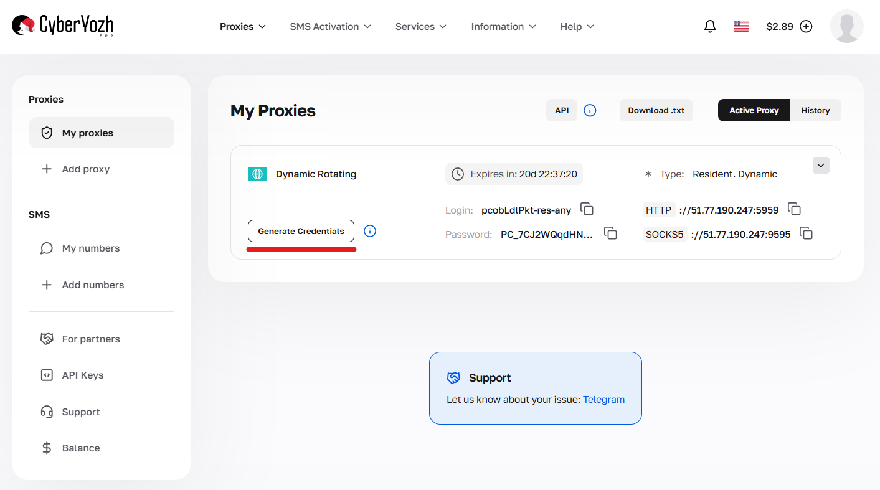Click the info icon next to Generate Credentials
880x490 pixels.
[370, 230]
